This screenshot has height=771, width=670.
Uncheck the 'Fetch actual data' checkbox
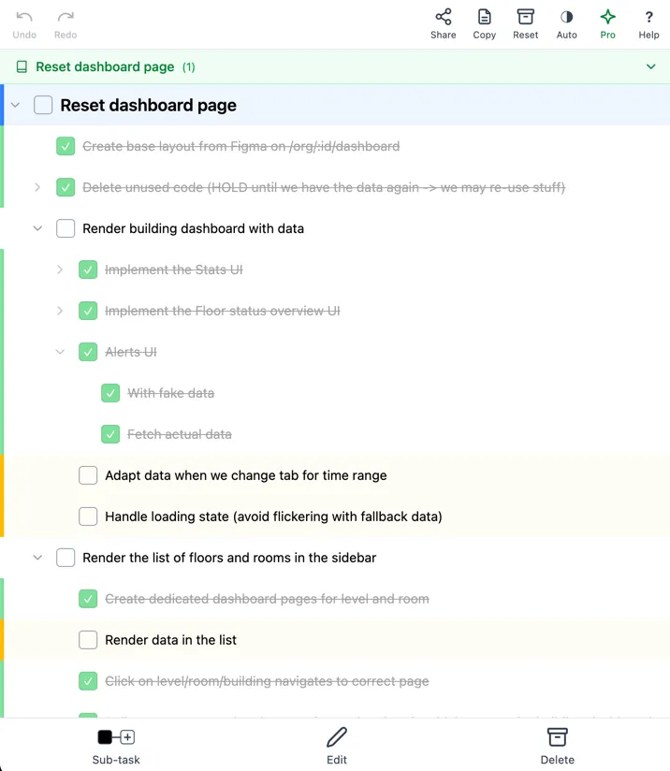[110, 434]
